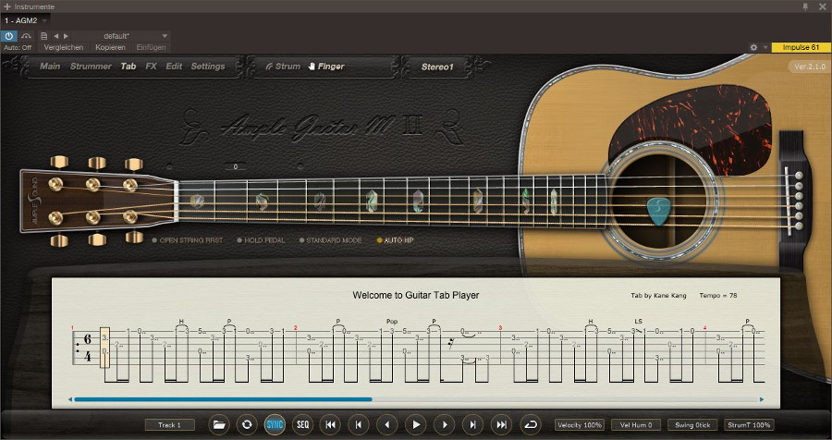832x440 pixels.
Task: Open a tab file with the folder icon
Action: tap(218, 424)
